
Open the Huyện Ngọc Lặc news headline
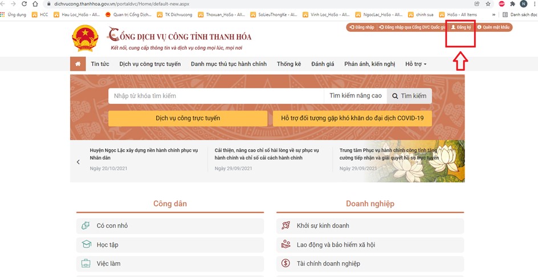144,154
